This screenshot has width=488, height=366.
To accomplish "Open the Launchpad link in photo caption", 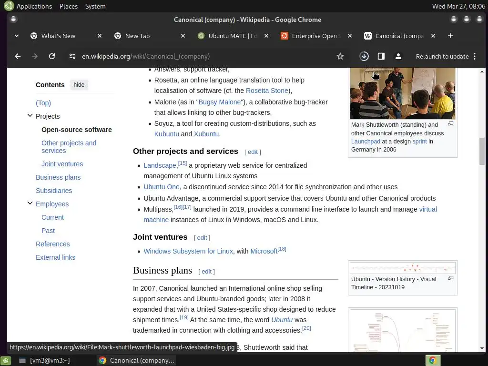I will tap(366, 141).
